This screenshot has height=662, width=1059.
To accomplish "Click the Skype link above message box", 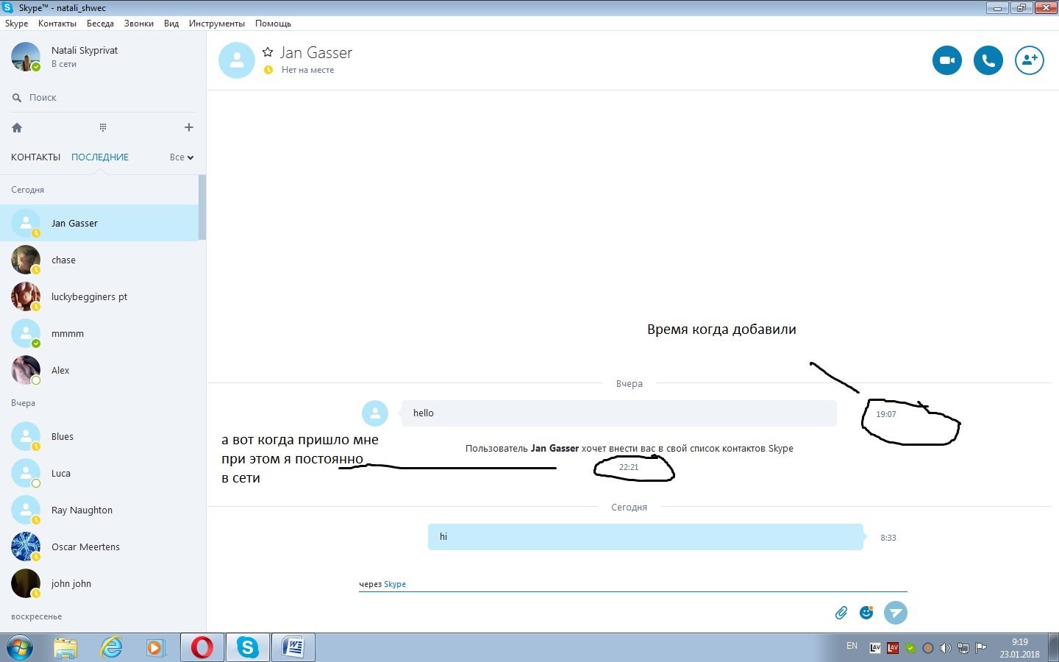I will pos(395,584).
